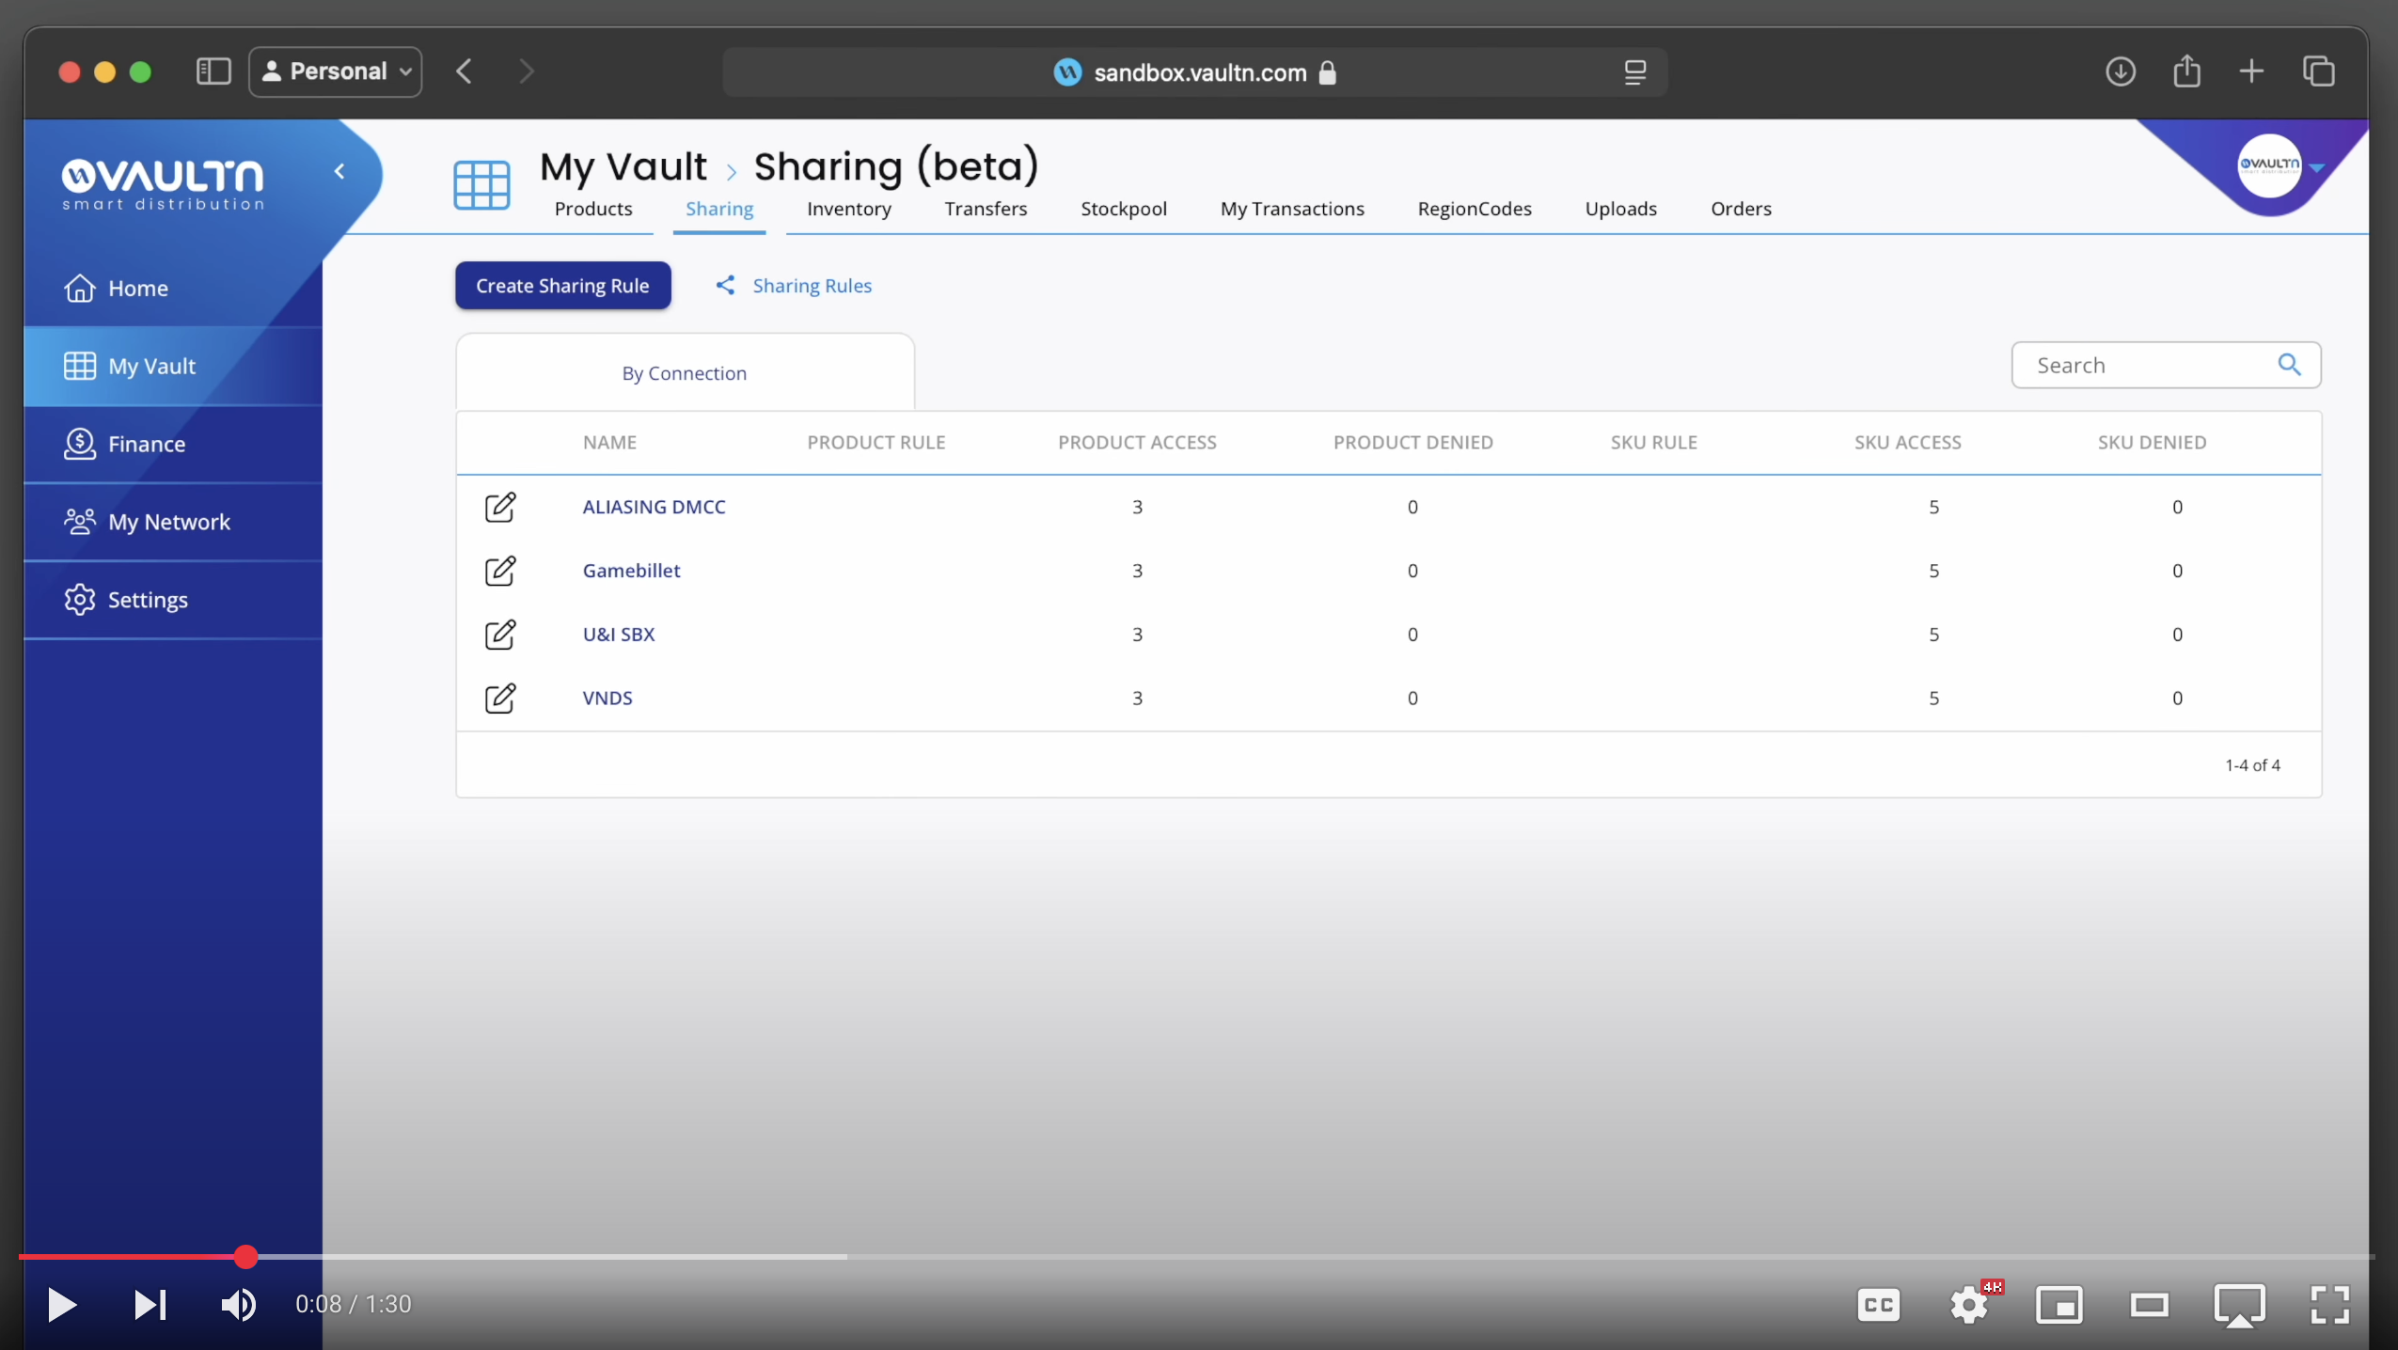
Task: Sort by SKU ACCESS column header
Action: 1907,443
